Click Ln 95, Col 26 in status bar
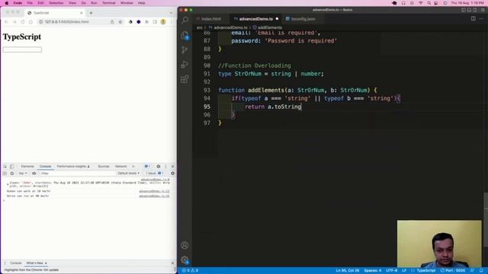This screenshot has width=488, height=274. 348,271
